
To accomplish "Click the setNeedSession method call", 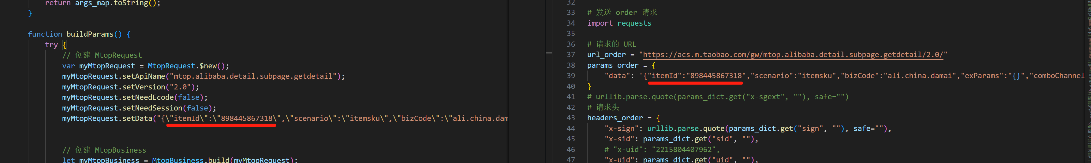I will (152, 108).
